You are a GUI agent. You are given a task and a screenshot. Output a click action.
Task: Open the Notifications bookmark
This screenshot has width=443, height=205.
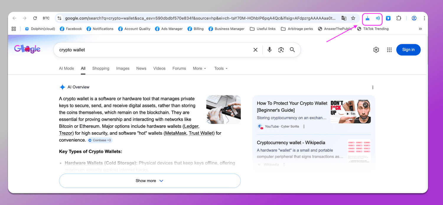(100, 29)
